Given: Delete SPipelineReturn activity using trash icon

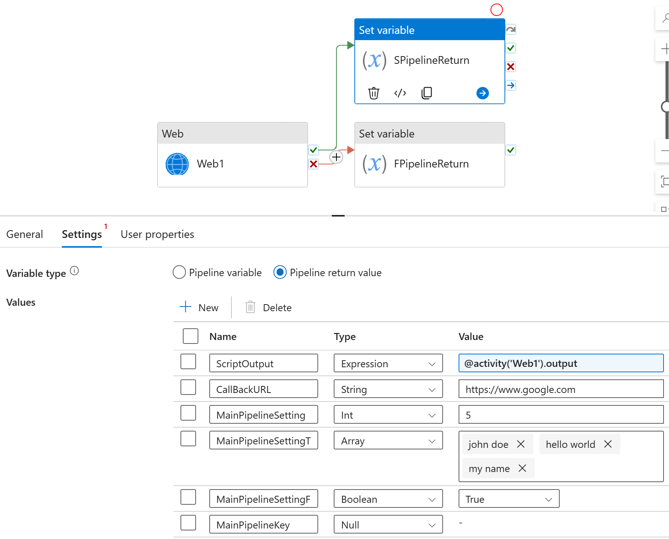Looking at the screenshot, I should click(374, 93).
